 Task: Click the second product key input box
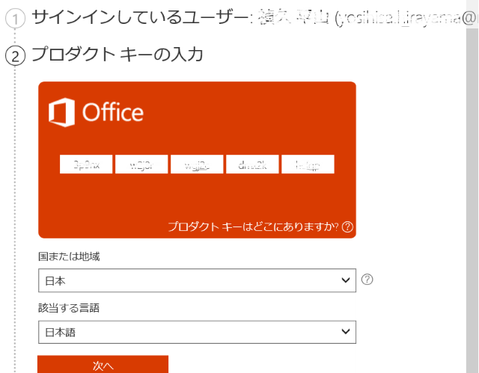pos(141,164)
